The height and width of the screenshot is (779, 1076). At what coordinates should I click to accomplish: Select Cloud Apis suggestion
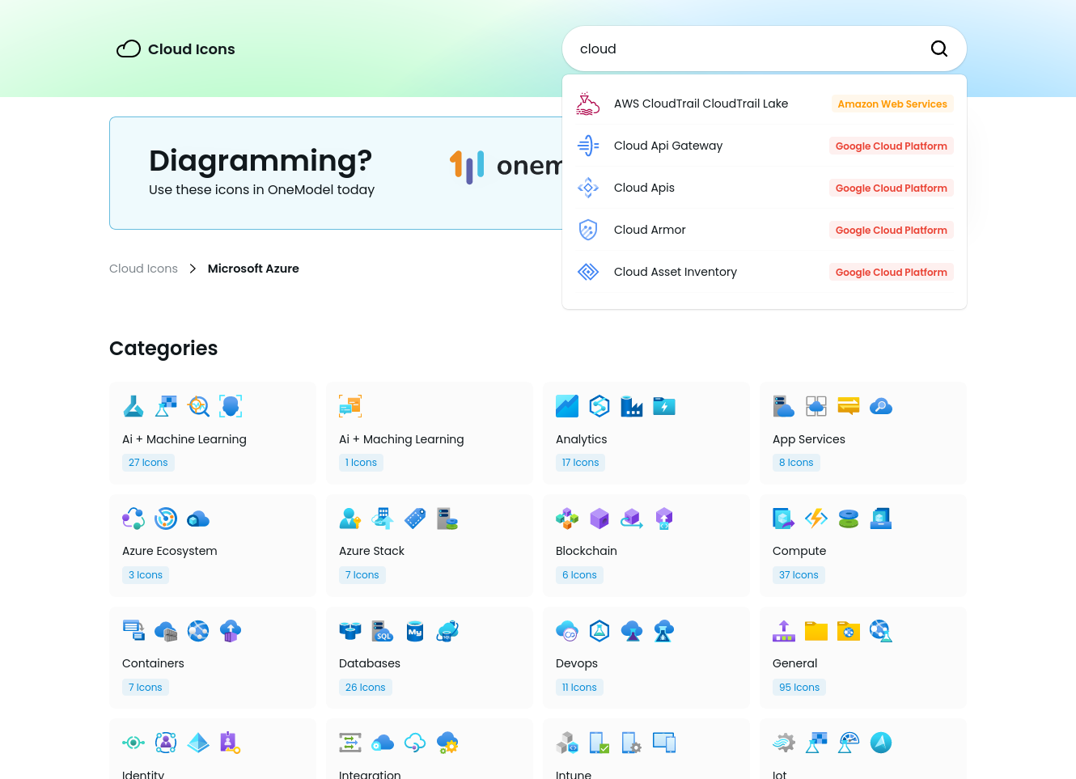pyautogui.click(x=765, y=188)
